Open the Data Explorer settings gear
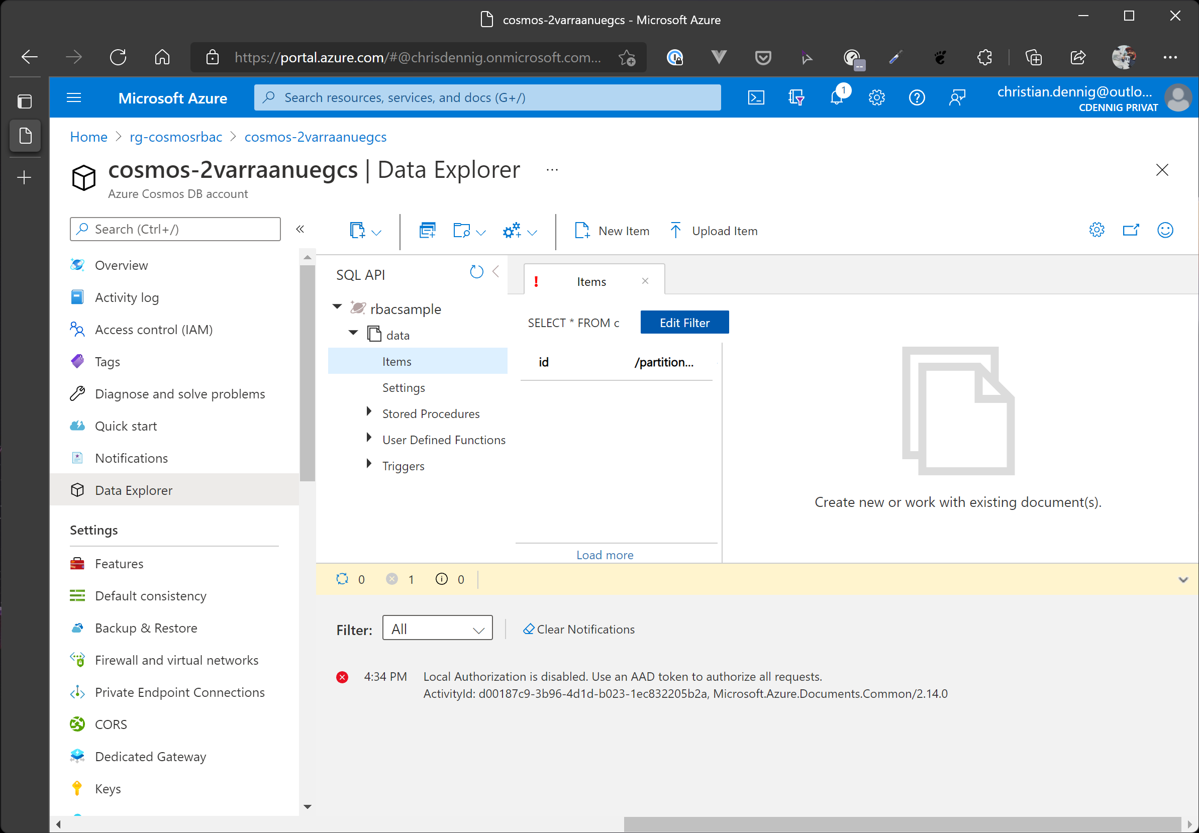The width and height of the screenshot is (1199, 833). pyautogui.click(x=1096, y=230)
